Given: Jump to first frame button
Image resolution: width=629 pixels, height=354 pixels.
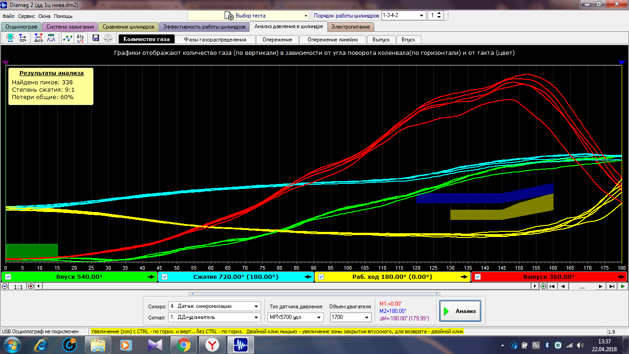Looking at the screenshot, I should coord(553,286).
